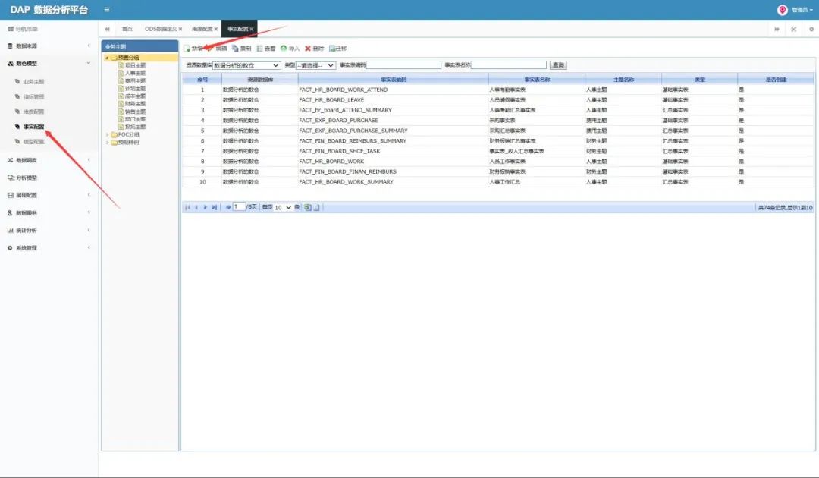Go to previous page in pager
The image size is (819, 478).
196,207
